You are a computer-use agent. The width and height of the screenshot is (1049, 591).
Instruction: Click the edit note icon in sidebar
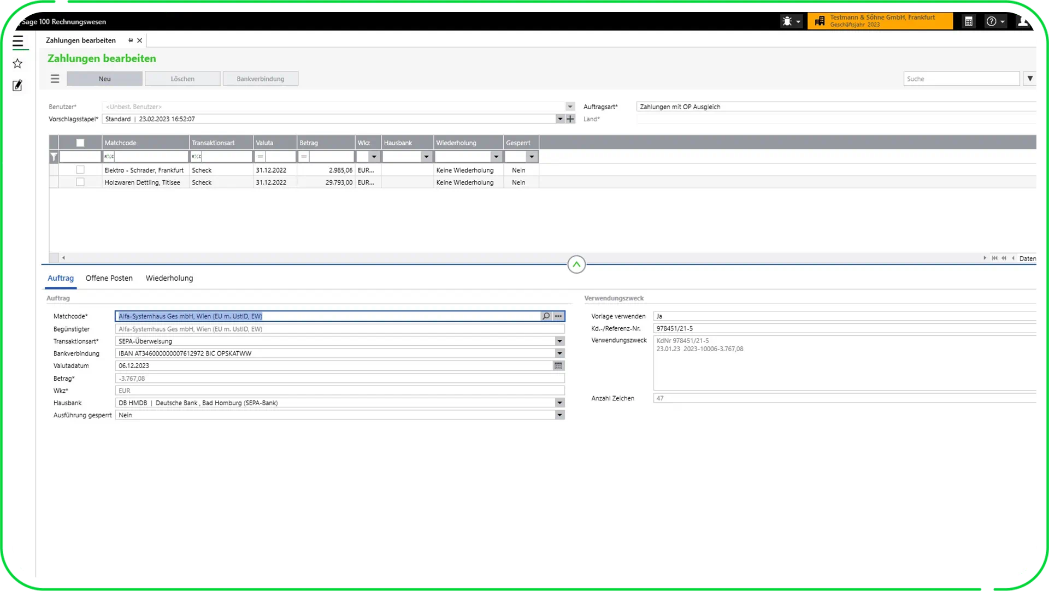point(17,85)
